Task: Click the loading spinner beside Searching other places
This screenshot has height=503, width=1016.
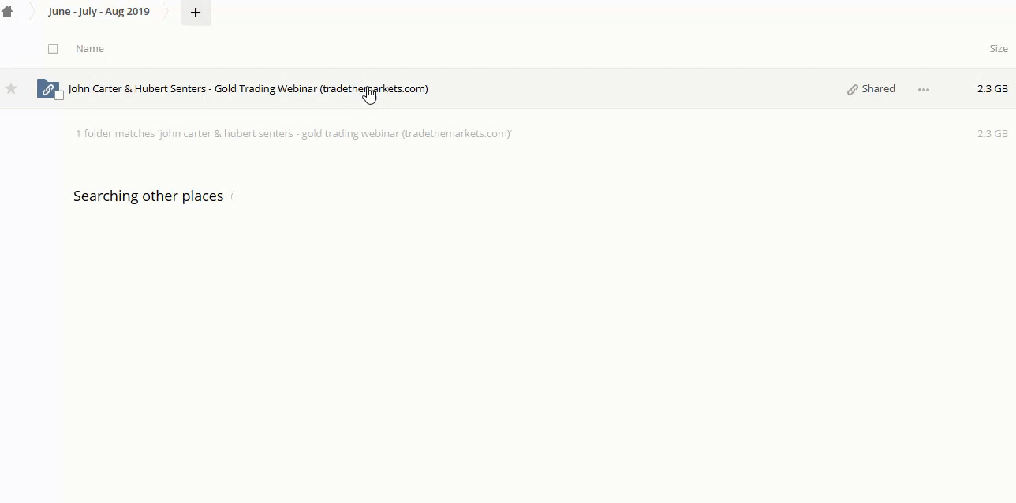Action: pos(234,196)
